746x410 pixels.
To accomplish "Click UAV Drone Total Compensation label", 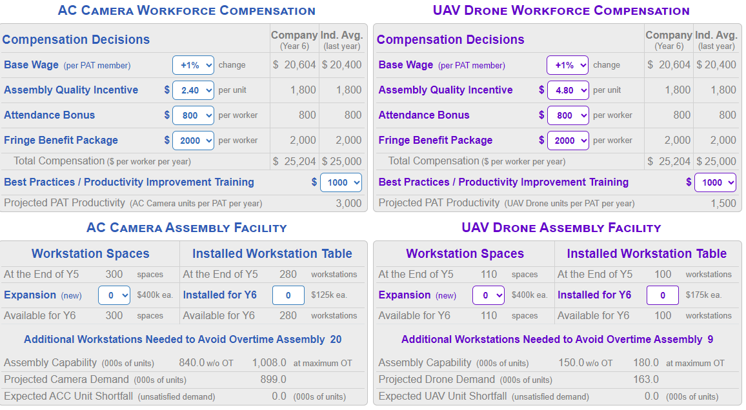I will [x=477, y=161].
